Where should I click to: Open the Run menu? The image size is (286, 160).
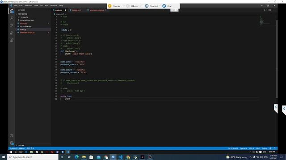46,5
